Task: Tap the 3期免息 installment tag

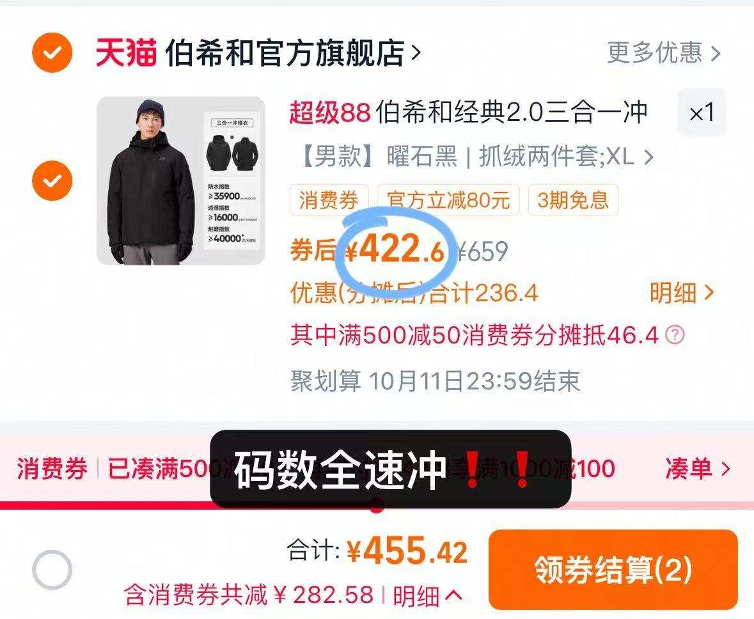Action: pos(573,200)
